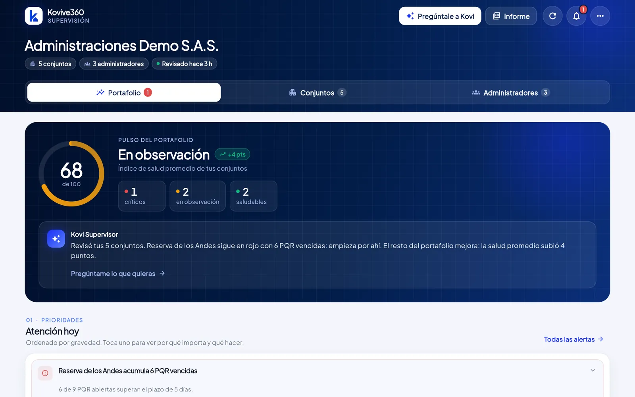Click the Reserva de los Andes alert title
Screen dimensions: 635x397
pyautogui.click(x=128, y=371)
